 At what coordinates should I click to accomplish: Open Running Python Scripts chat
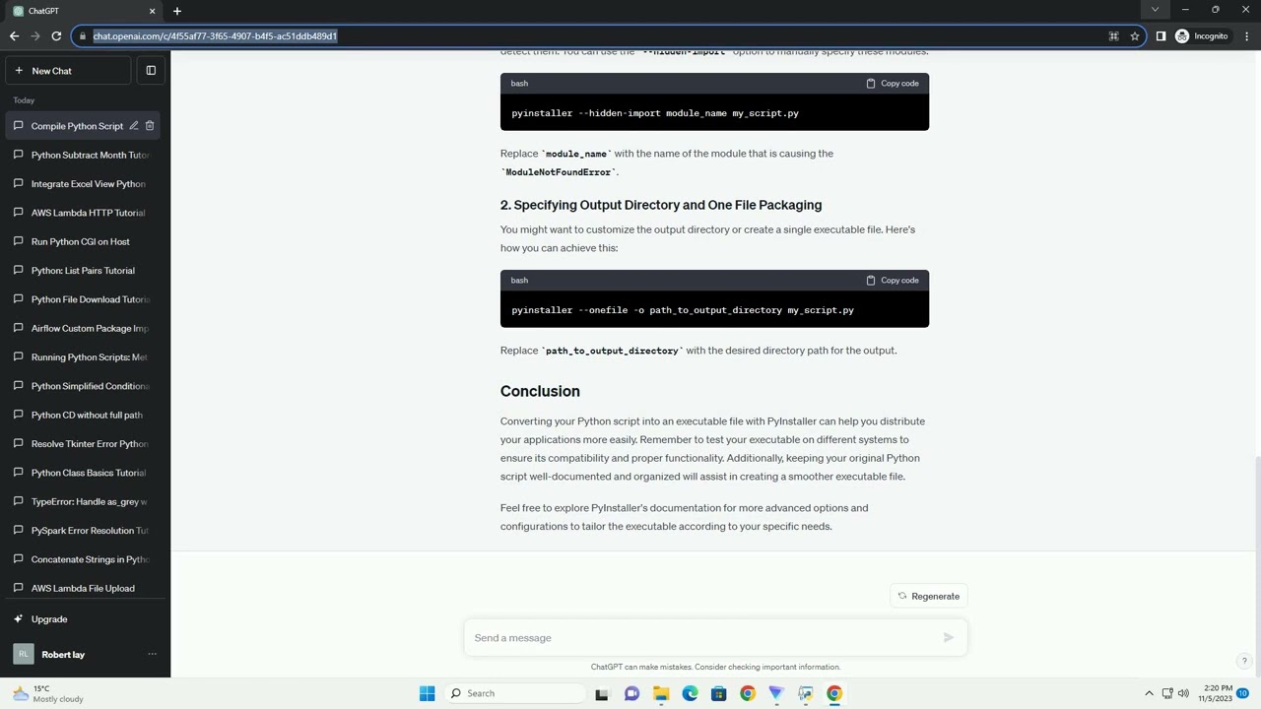(85, 357)
